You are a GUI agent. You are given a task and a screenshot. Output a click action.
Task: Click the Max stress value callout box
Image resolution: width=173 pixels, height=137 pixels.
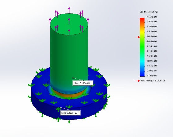(83, 83)
